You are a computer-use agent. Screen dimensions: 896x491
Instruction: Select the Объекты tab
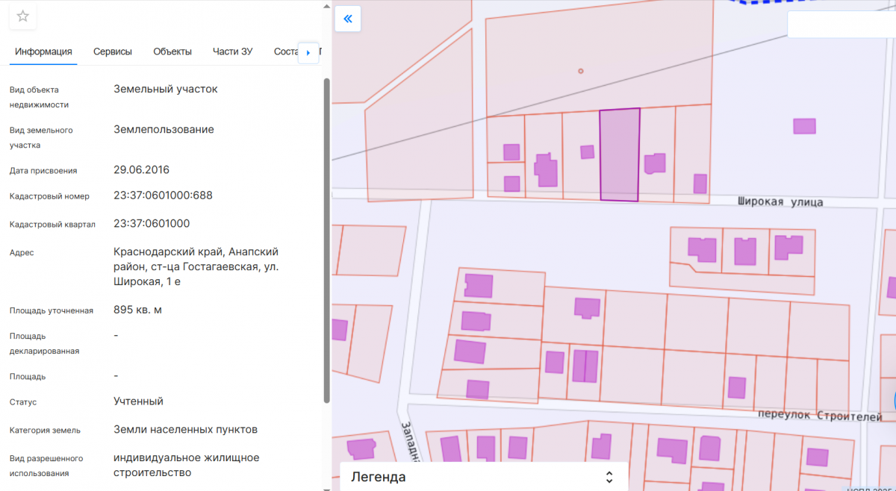[x=172, y=51]
